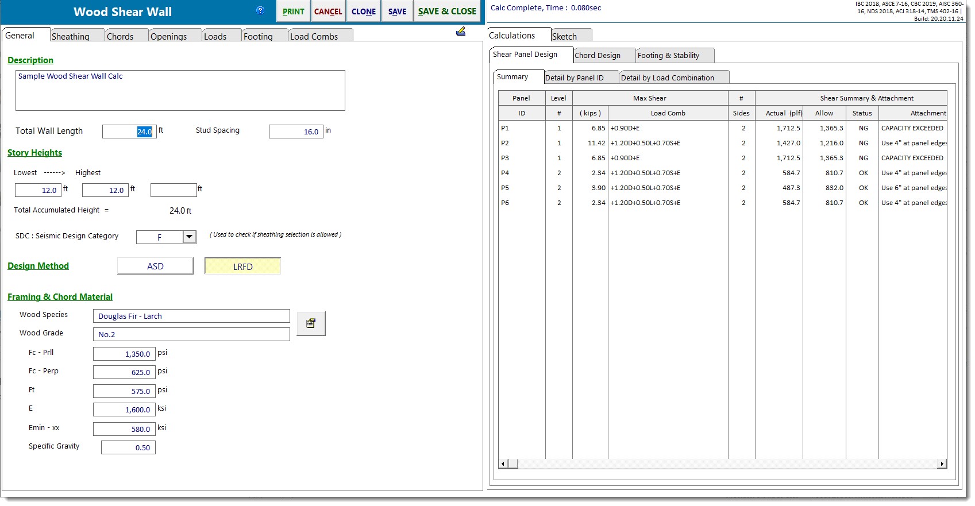This screenshot has height=506, width=975.
Task: Click the SAVE & CLOSE button
Action: click(x=447, y=11)
